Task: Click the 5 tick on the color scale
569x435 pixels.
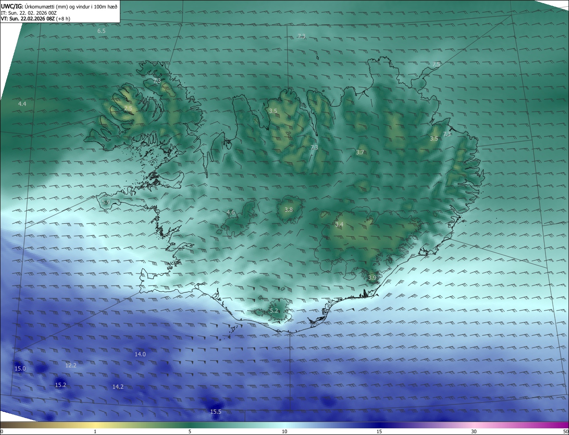Action: (190, 431)
